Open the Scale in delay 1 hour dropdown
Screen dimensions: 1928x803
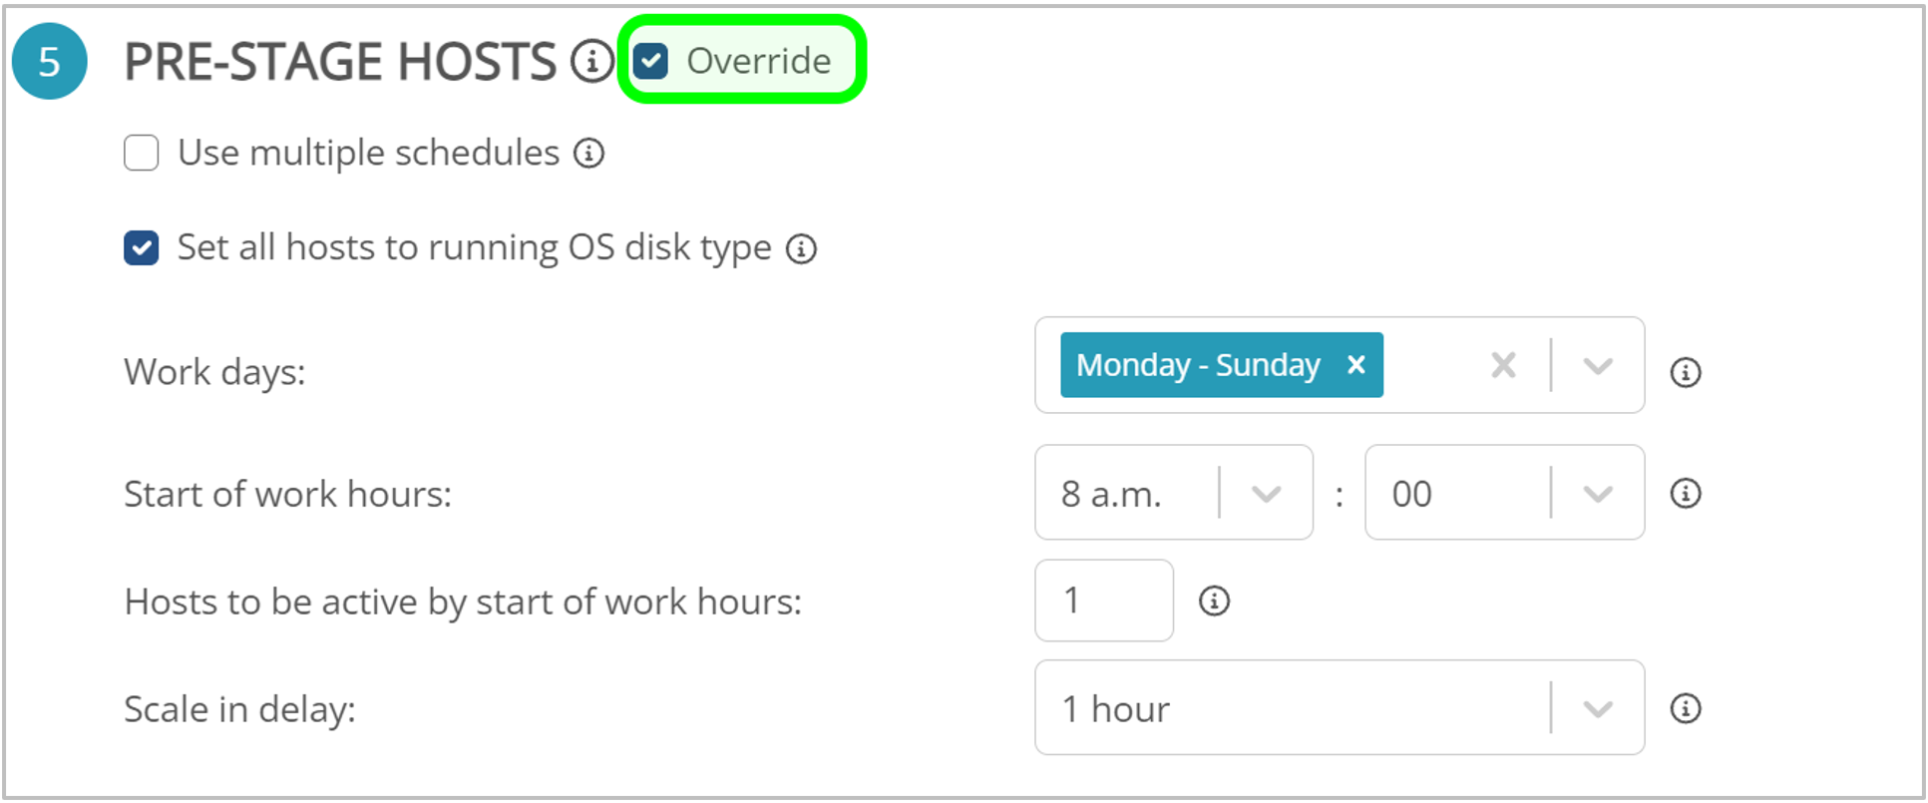pos(1597,709)
